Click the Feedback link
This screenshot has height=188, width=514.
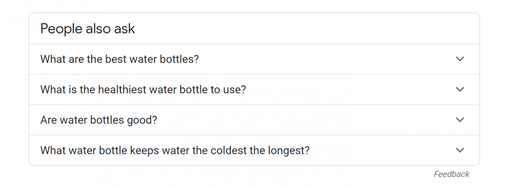click(451, 174)
